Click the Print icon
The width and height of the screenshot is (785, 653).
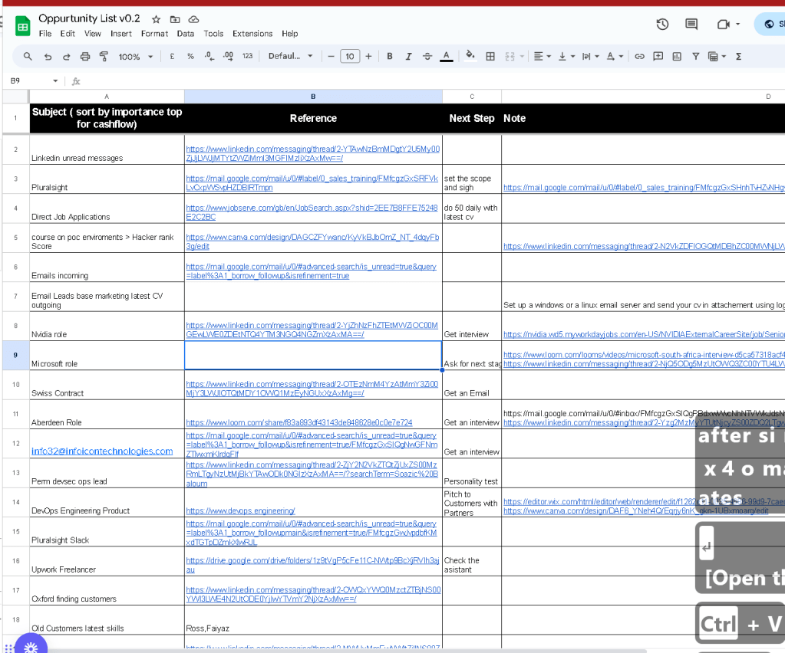85,57
